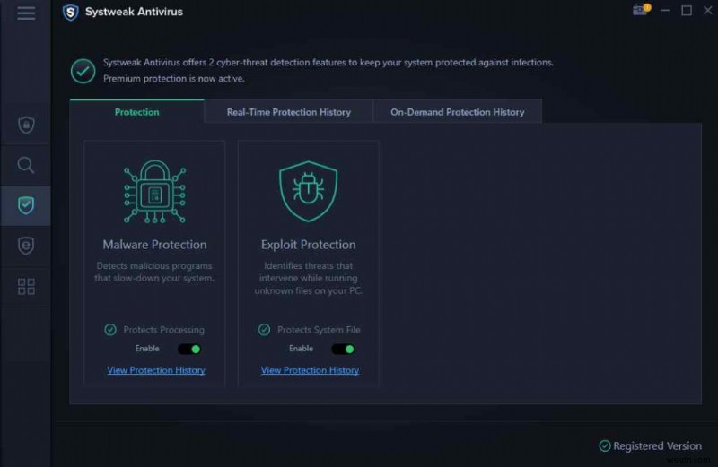Open the four-squares tools grid in sidebar
This screenshot has width=718, height=467.
[x=26, y=287]
